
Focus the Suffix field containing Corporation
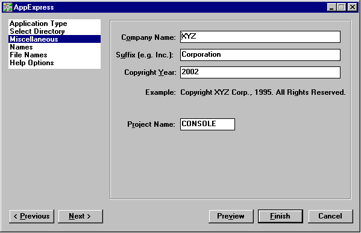[260, 55]
